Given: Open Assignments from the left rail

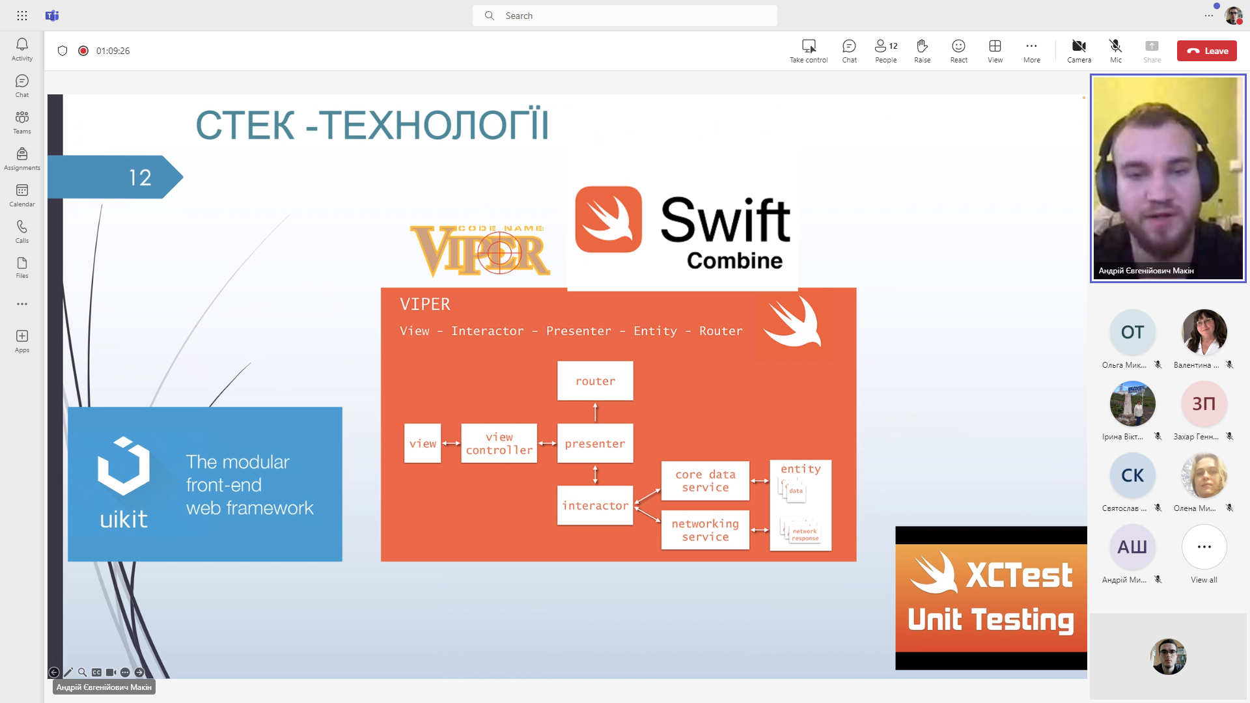Looking at the screenshot, I should 21,158.
